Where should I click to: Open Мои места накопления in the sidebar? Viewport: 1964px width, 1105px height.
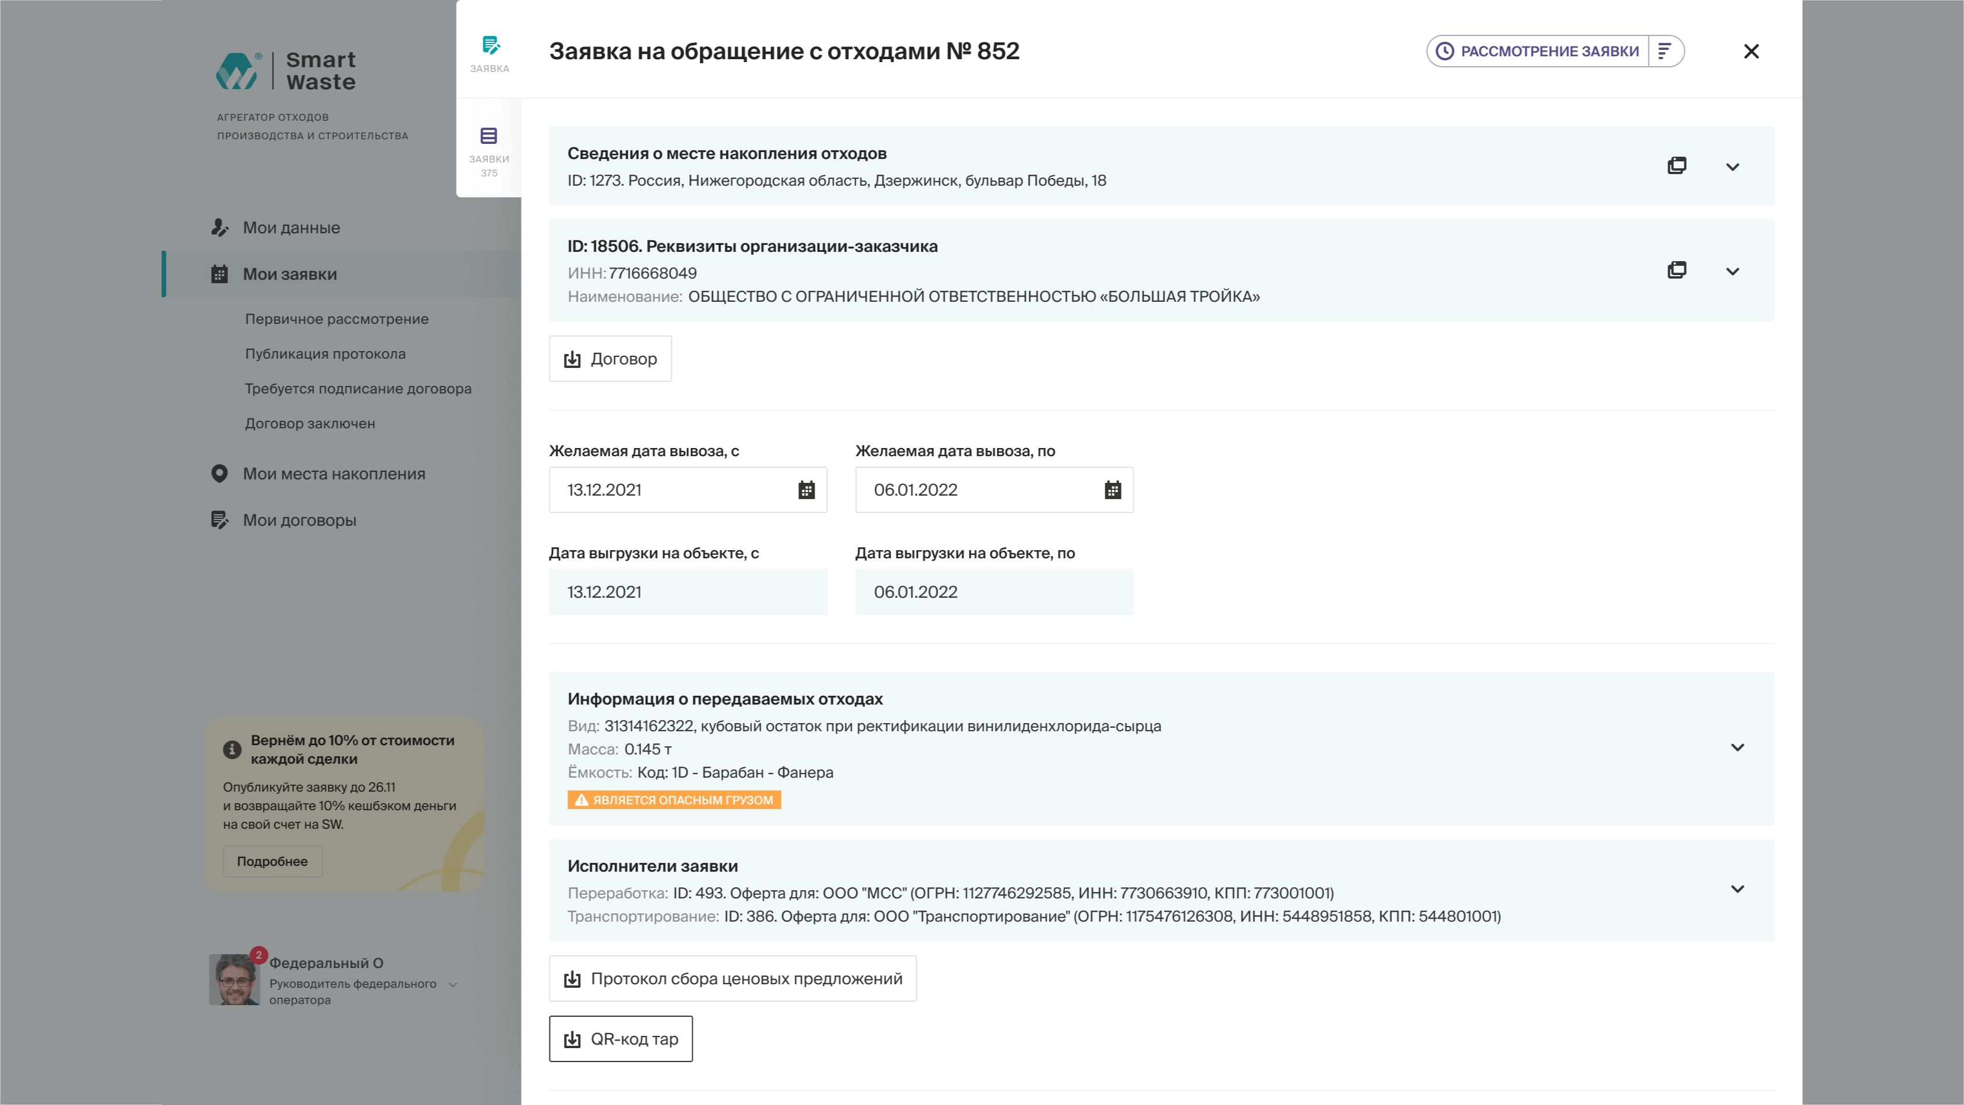pyautogui.click(x=334, y=474)
